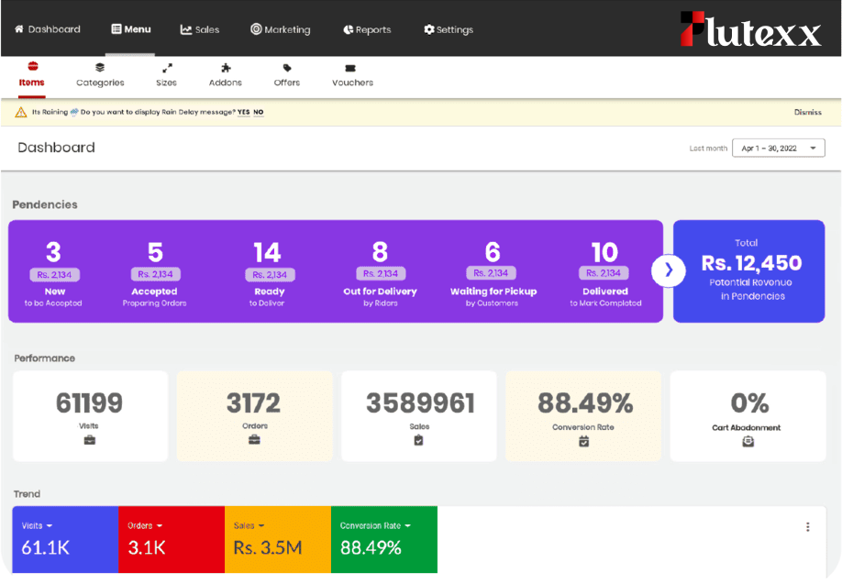Select the red Orders trend tile
842x584 pixels.
click(x=172, y=539)
